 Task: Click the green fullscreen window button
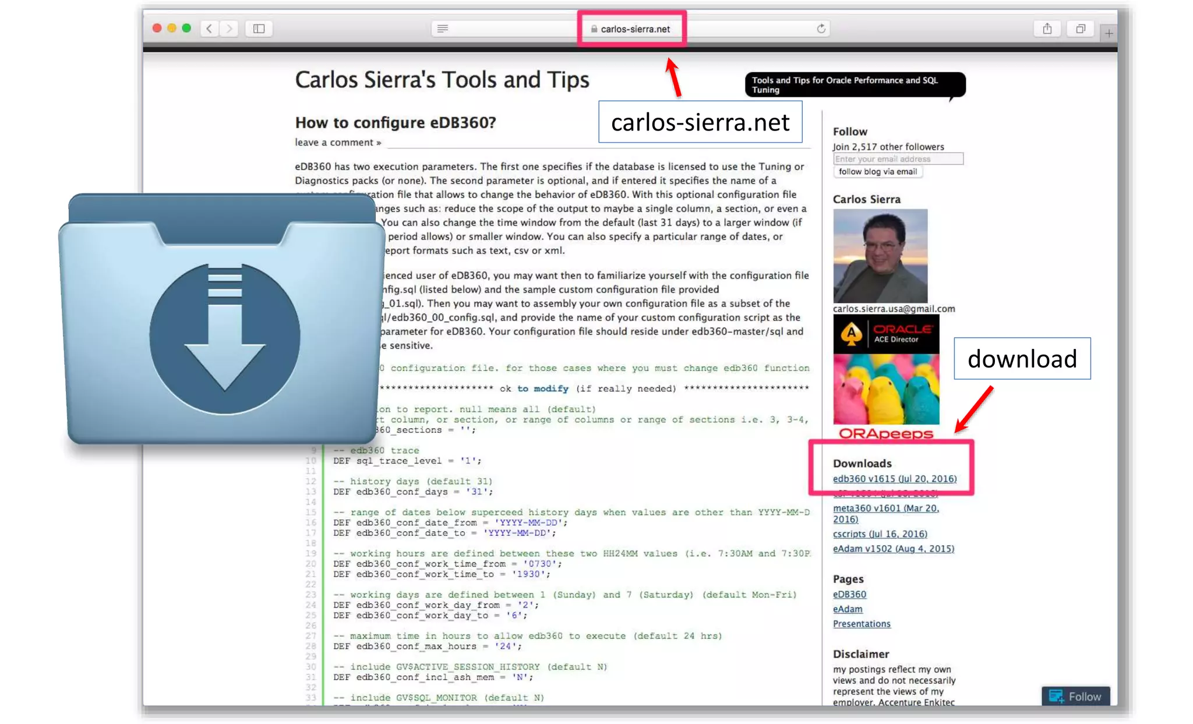pos(186,28)
